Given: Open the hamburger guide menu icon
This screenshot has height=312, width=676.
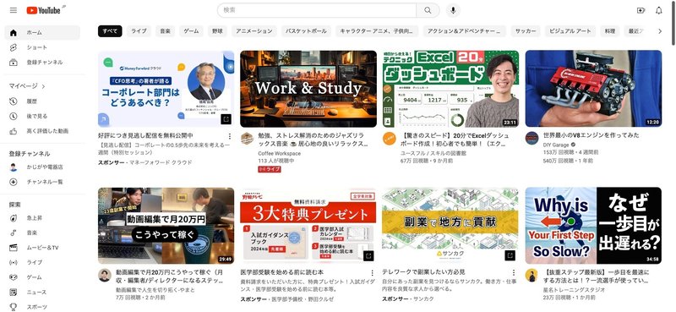Looking at the screenshot, I should click(14, 10).
